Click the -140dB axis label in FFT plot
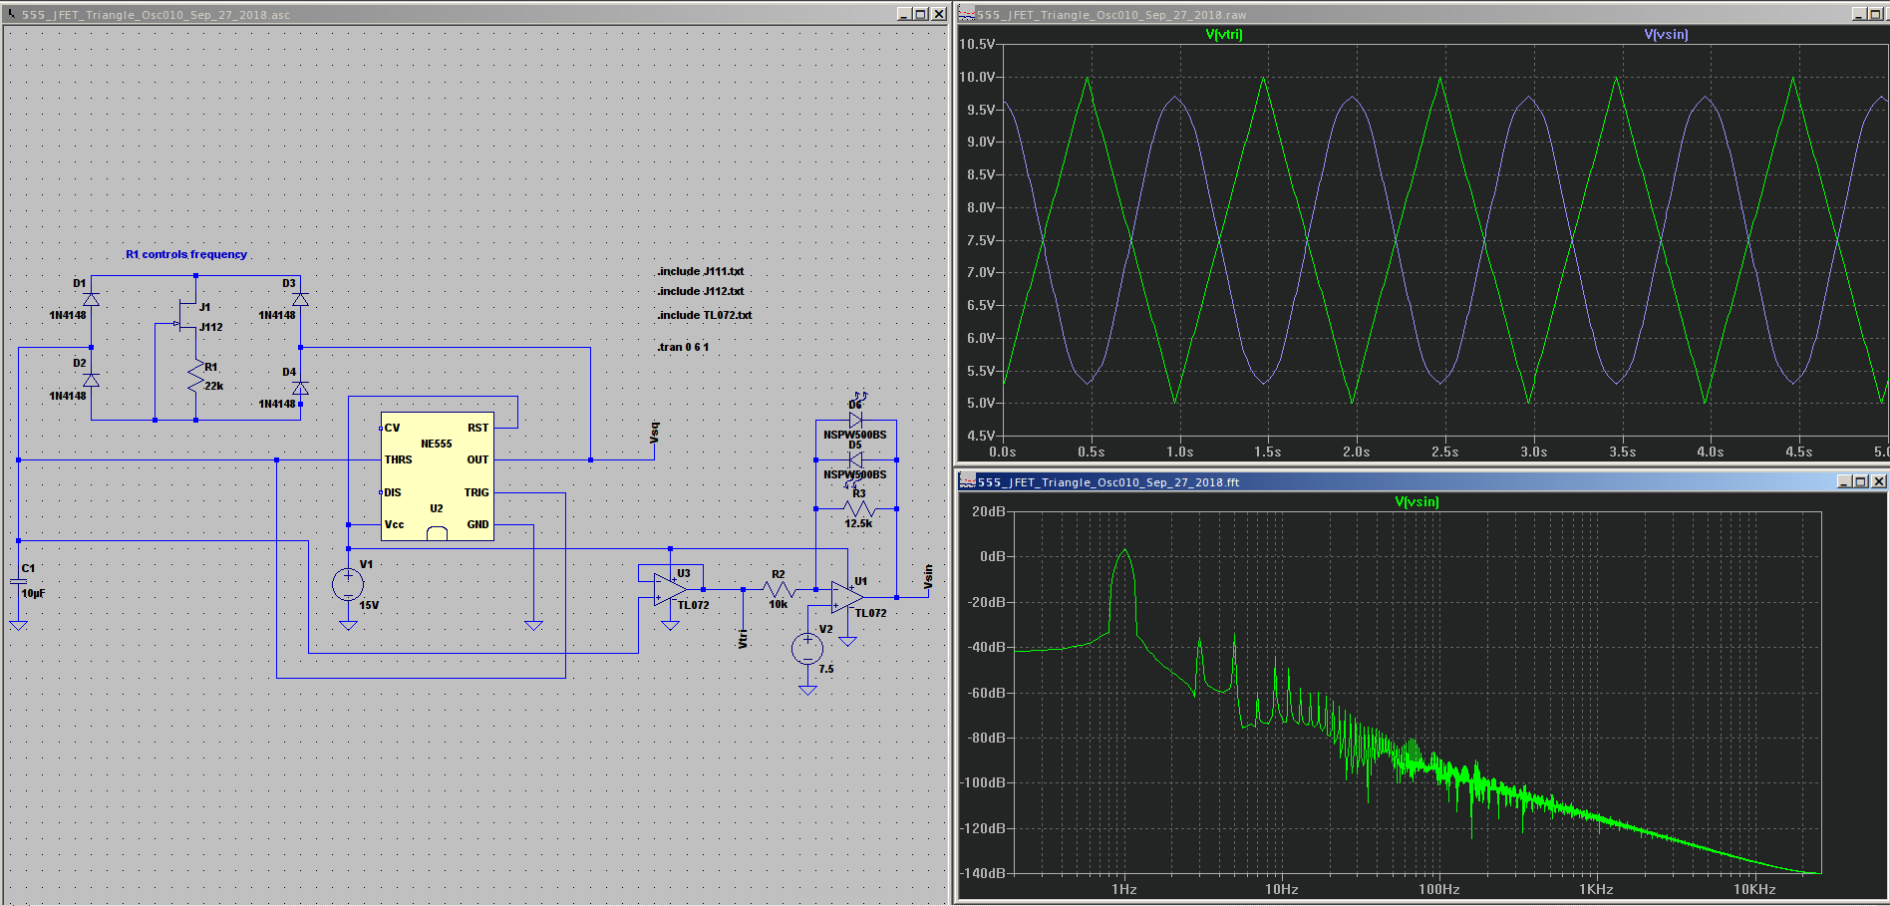This screenshot has width=1890, height=906. [983, 873]
